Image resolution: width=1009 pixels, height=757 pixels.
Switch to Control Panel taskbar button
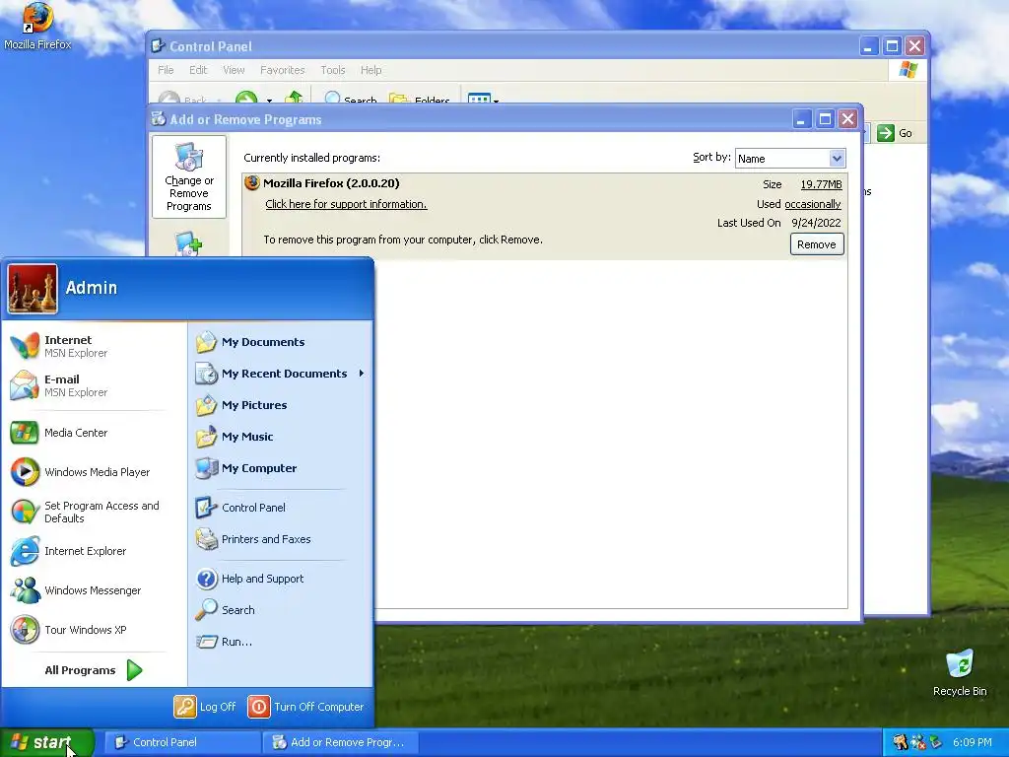pos(182,742)
